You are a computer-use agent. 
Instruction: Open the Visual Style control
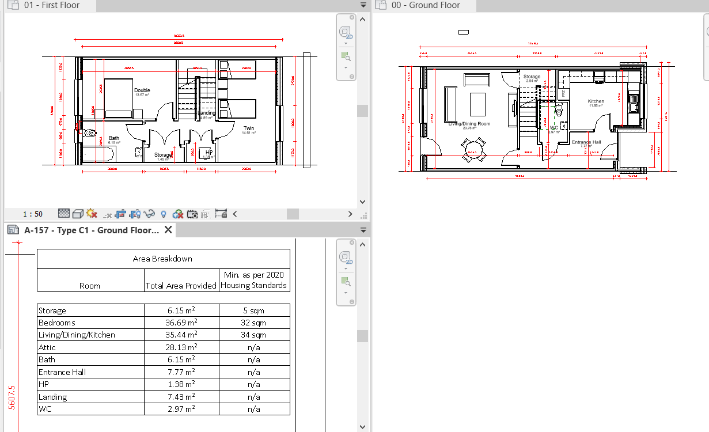(x=78, y=214)
